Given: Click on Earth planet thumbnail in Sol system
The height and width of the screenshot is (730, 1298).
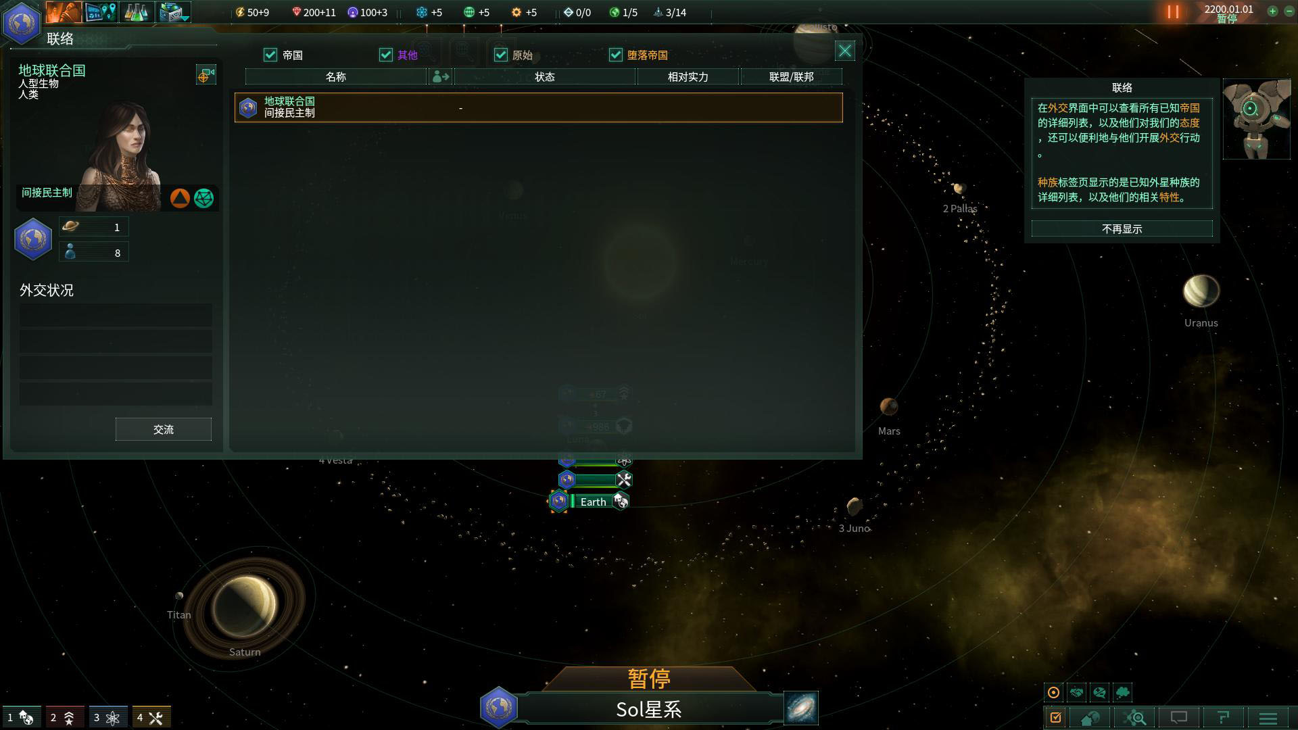Looking at the screenshot, I should (x=560, y=501).
